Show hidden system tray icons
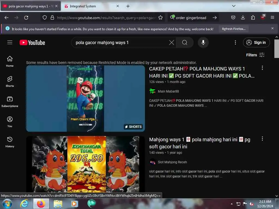The image size is (279, 209). coord(232,204)
